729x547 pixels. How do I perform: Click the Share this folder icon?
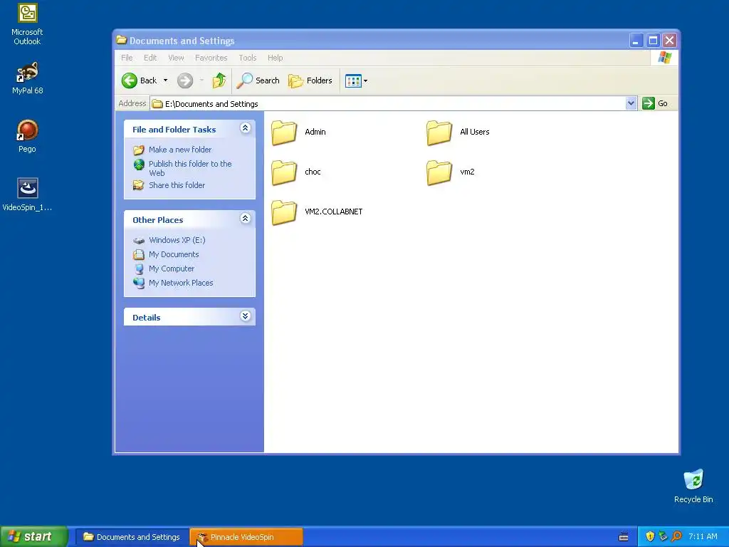139,185
